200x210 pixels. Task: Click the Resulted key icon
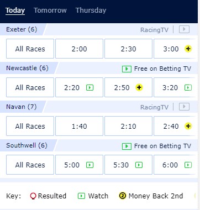(33, 196)
